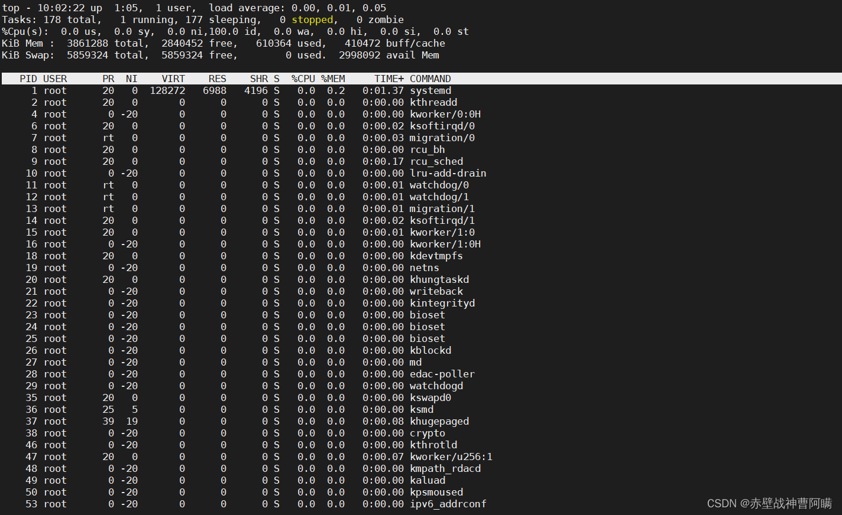Click the PID column header
This screenshot has height=515, width=842.
28,79
